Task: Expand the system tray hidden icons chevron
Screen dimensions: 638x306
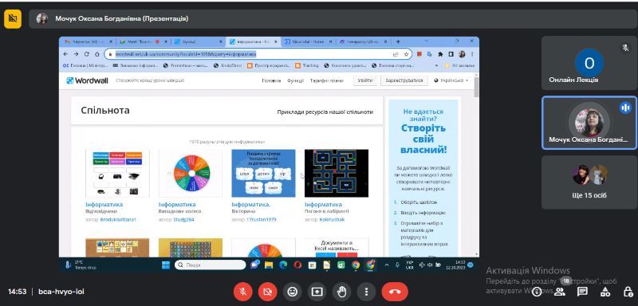Action: pyautogui.click(x=387, y=265)
